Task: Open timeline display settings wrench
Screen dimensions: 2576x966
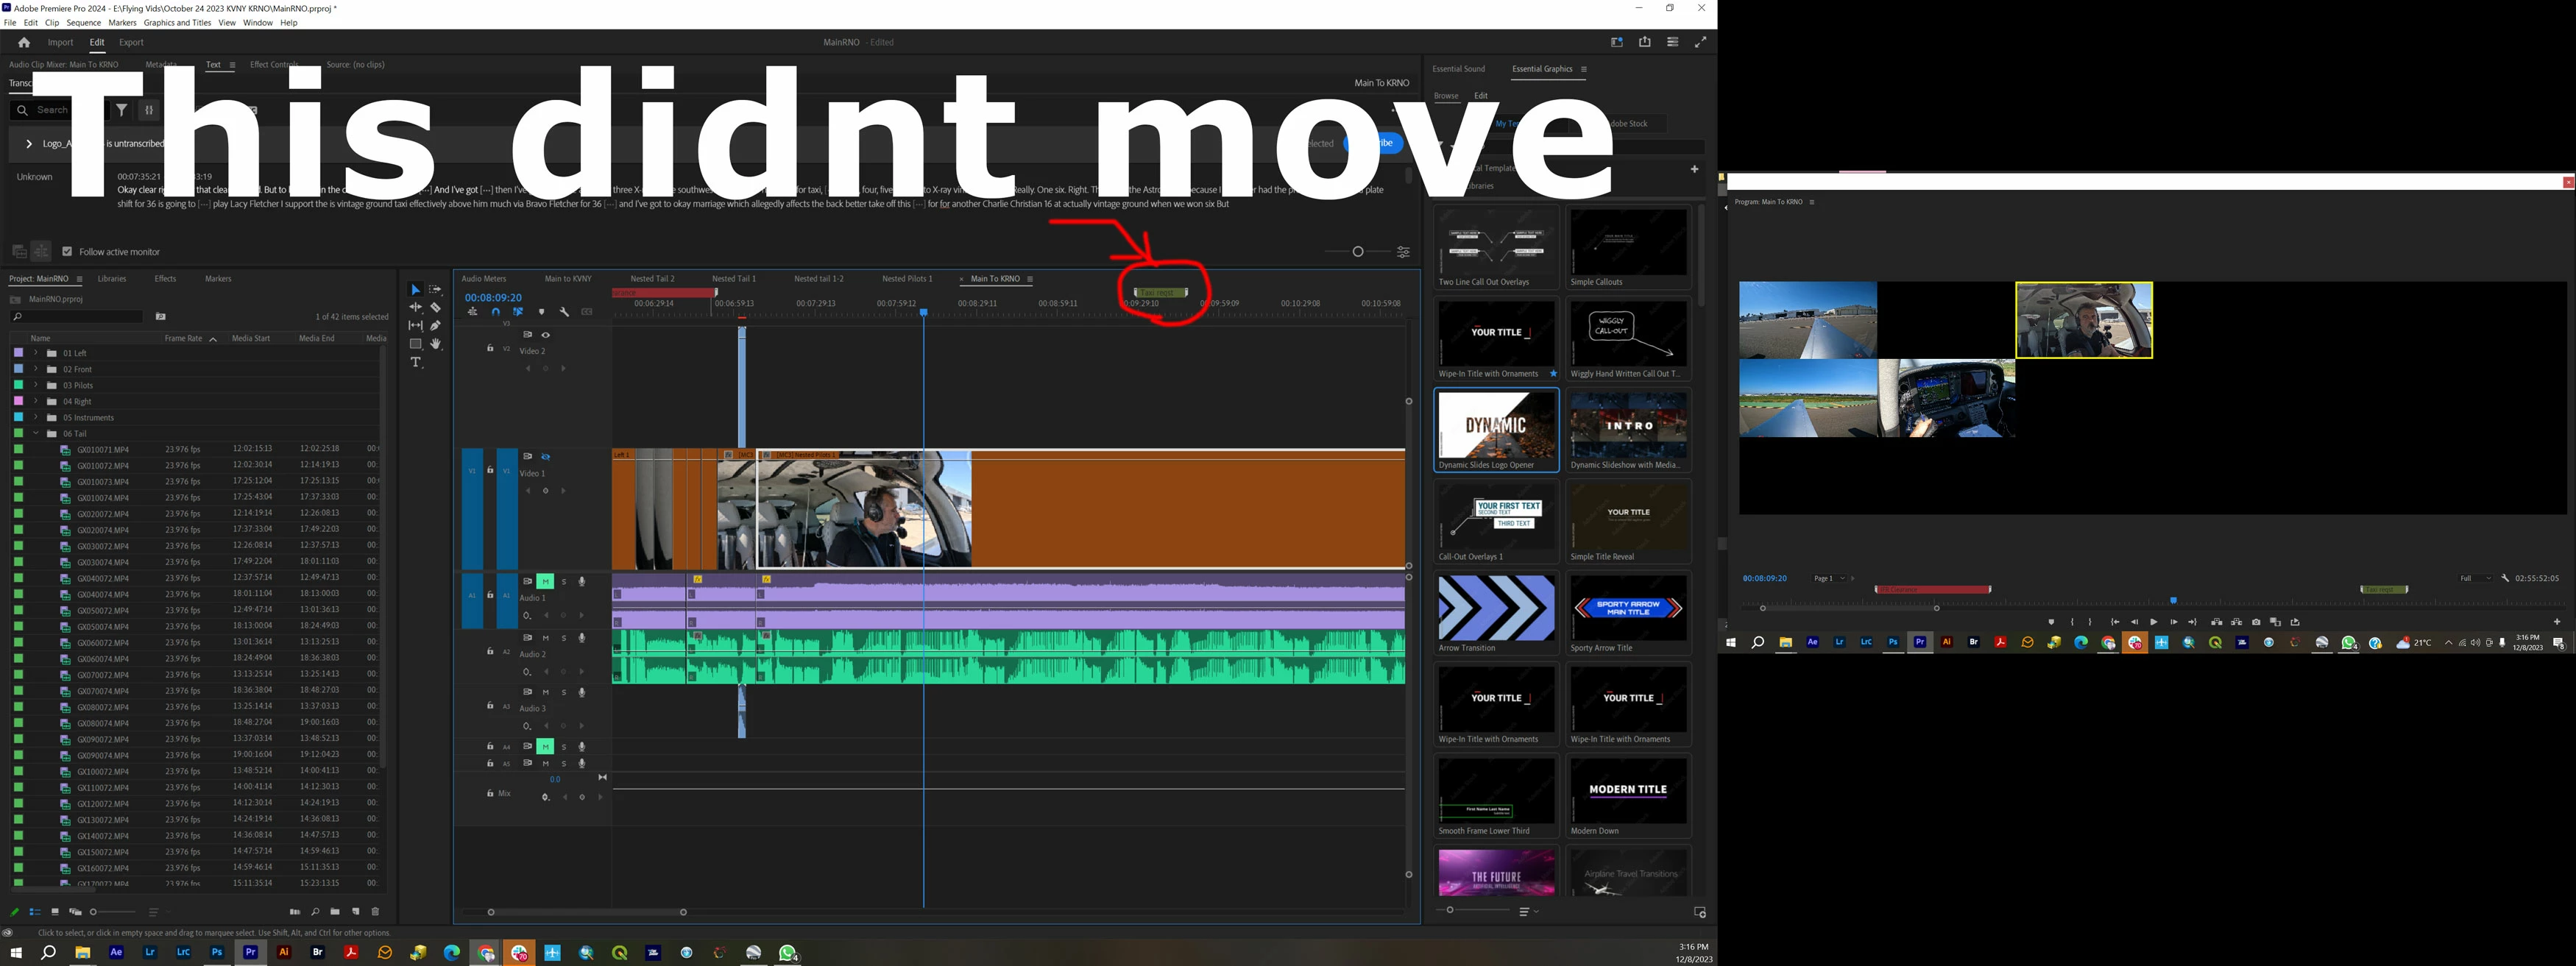Action: [x=564, y=312]
